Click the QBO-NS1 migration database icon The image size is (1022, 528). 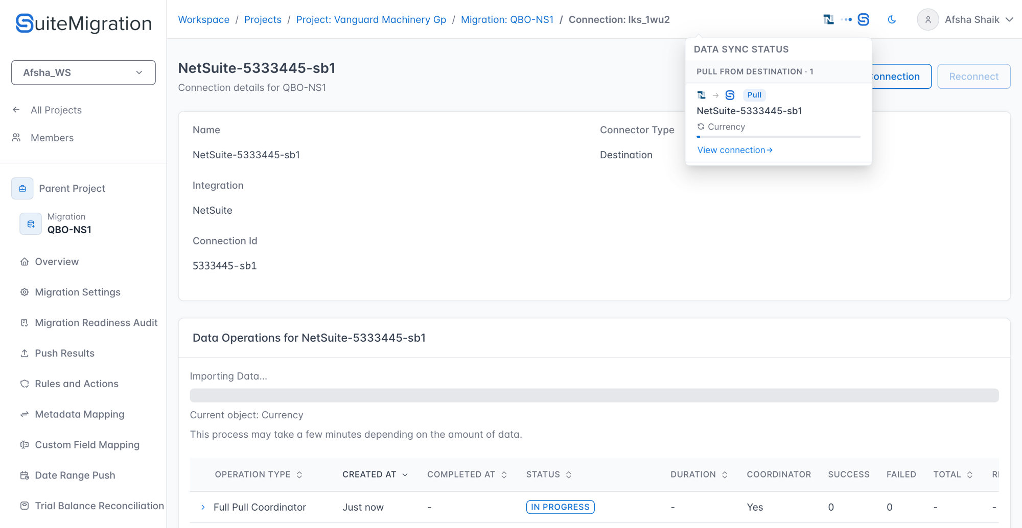[x=31, y=223]
